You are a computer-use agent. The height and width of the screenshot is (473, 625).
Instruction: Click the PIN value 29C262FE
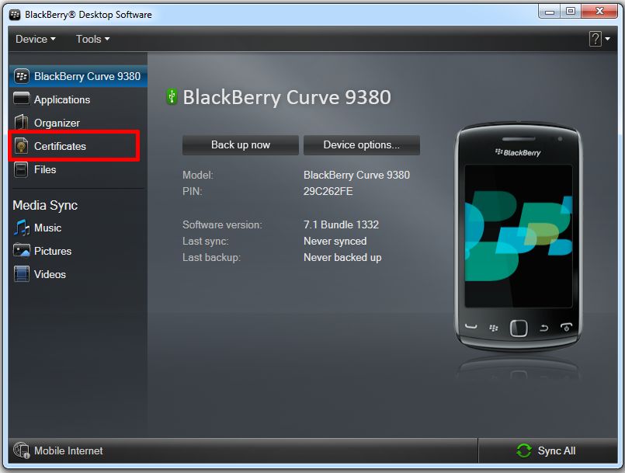[x=328, y=191]
